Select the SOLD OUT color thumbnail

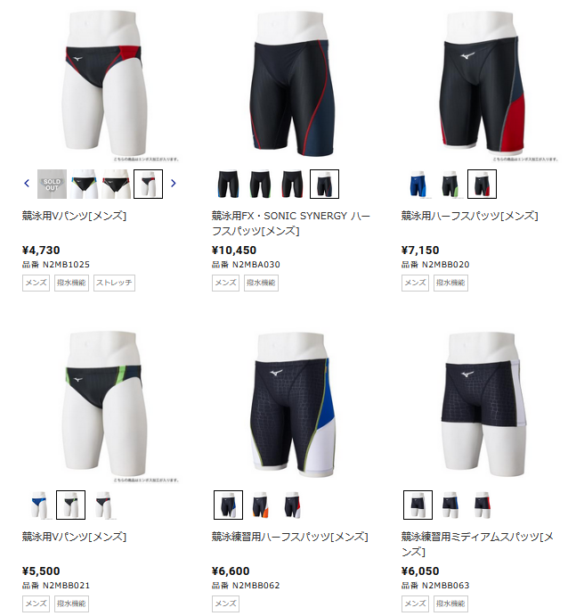(x=52, y=184)
